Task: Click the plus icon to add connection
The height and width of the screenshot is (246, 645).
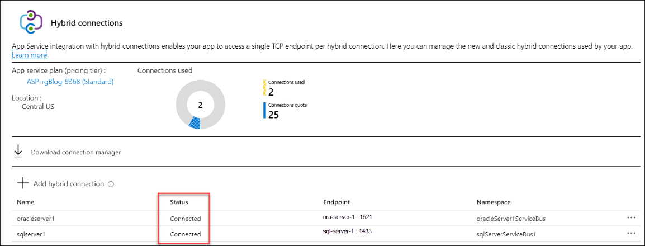Action: coord(22,183)
